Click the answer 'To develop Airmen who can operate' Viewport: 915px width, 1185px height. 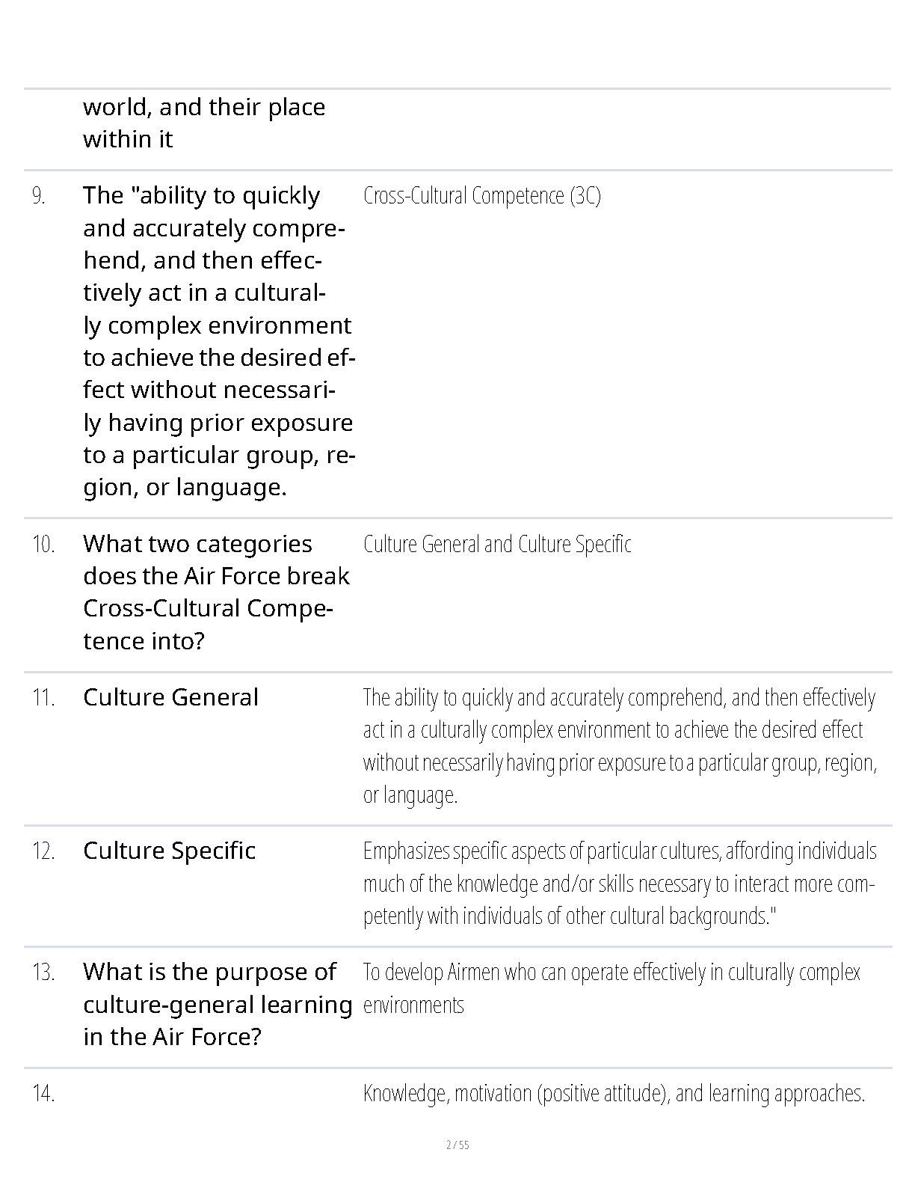[611, 988]
